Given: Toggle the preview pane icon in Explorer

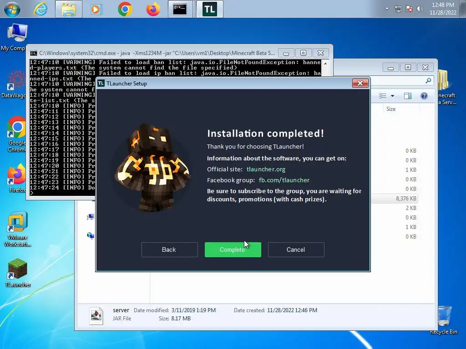Looking at the screenshot, I should click(407, 96).
